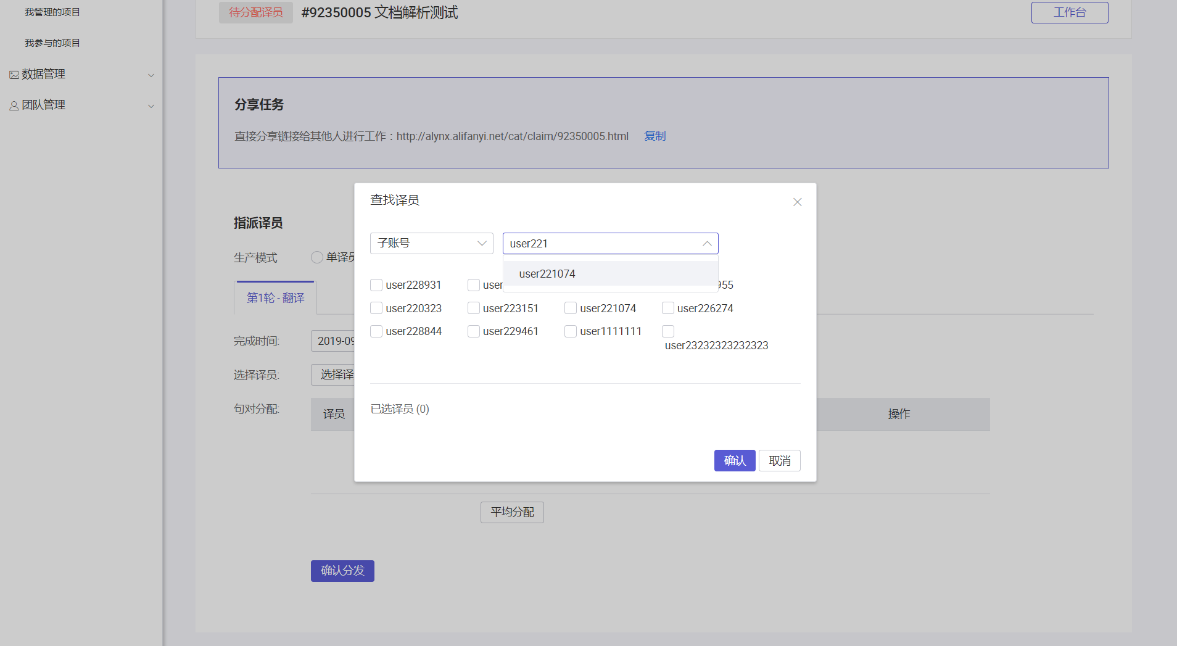Check the user220323 checkbox

(376, 308)
